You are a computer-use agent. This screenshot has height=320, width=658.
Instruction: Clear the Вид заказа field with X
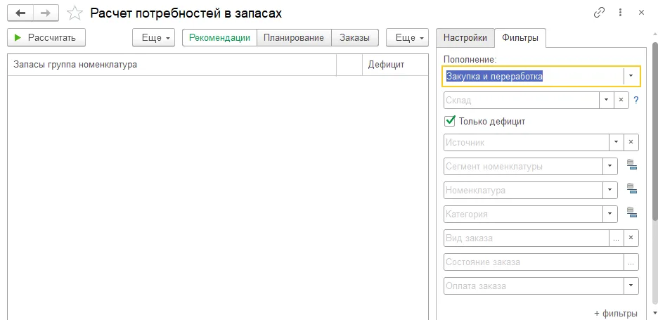[x=631, y=238]
